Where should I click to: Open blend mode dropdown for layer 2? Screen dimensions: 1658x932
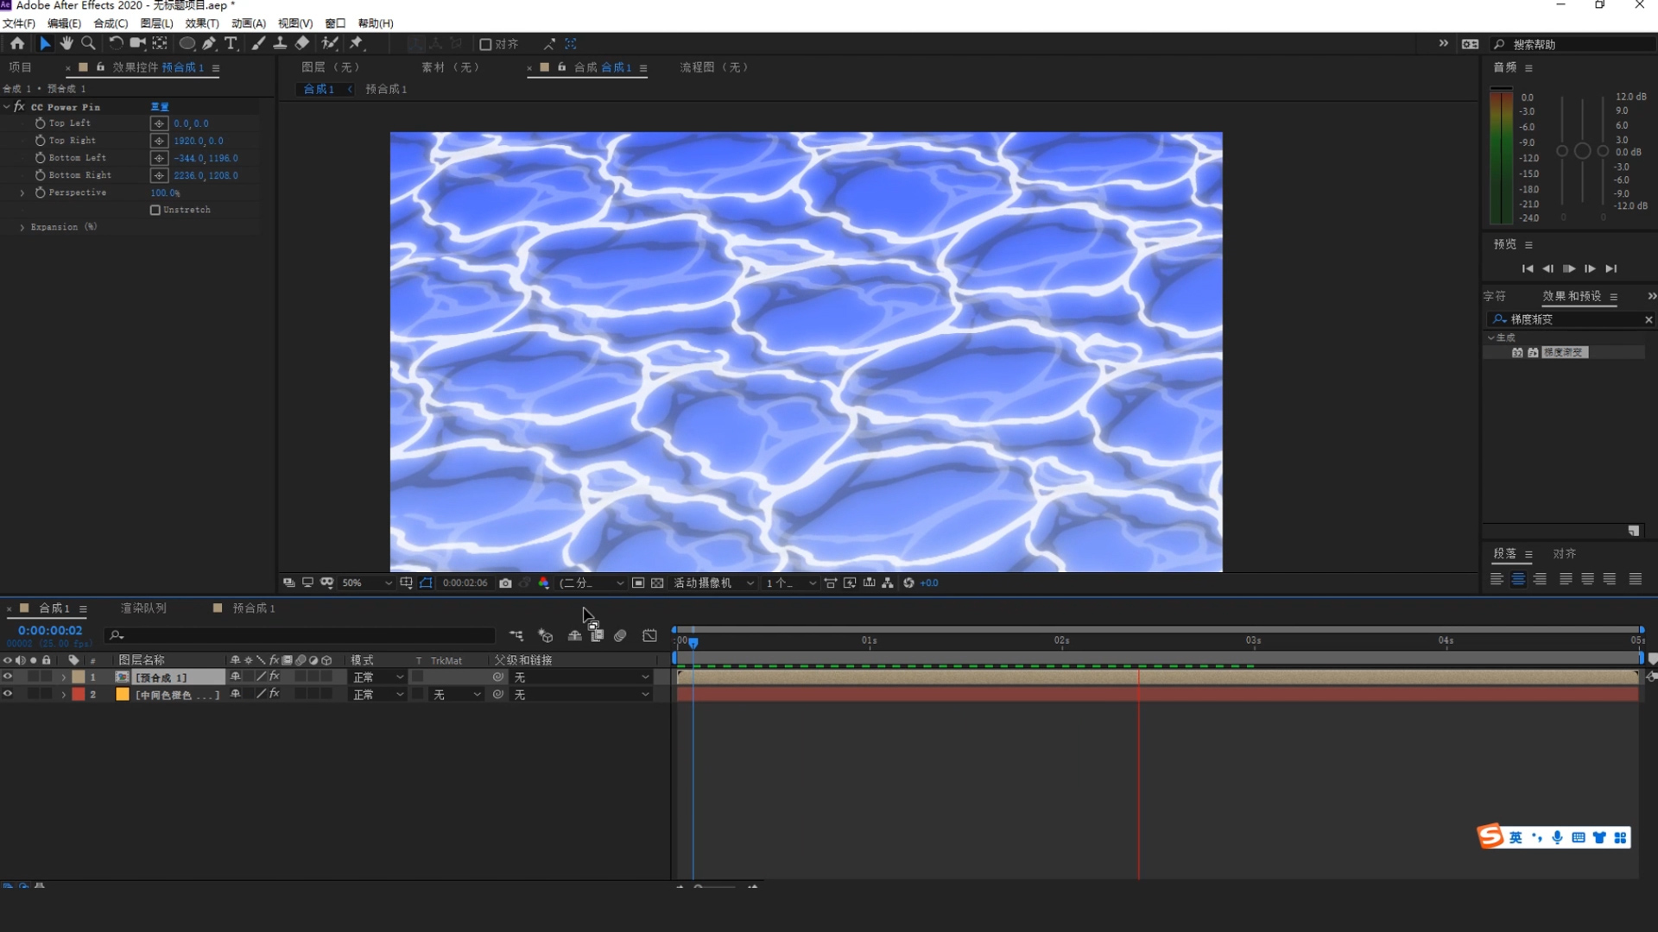[x=377, y=695]
